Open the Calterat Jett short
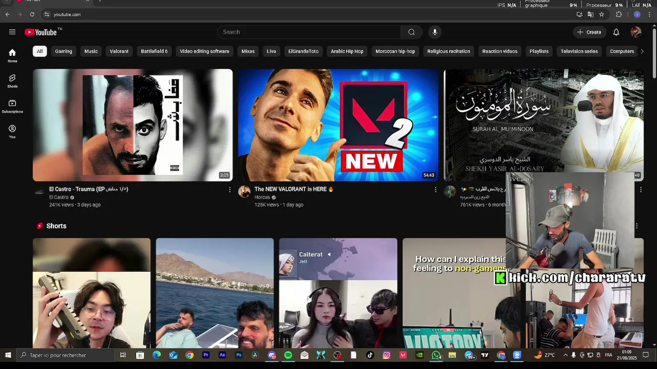Viewport: 657px width, 369px height. click(338, 293)
